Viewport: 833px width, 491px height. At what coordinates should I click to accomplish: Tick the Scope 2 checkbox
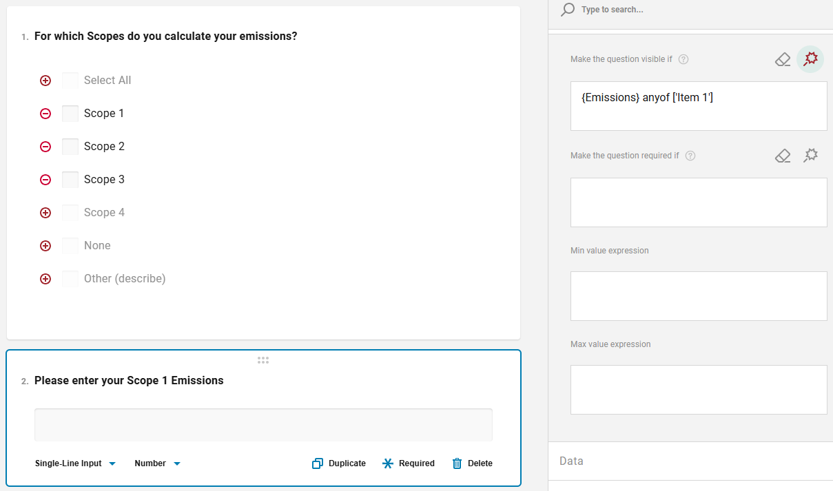(70, 147)
